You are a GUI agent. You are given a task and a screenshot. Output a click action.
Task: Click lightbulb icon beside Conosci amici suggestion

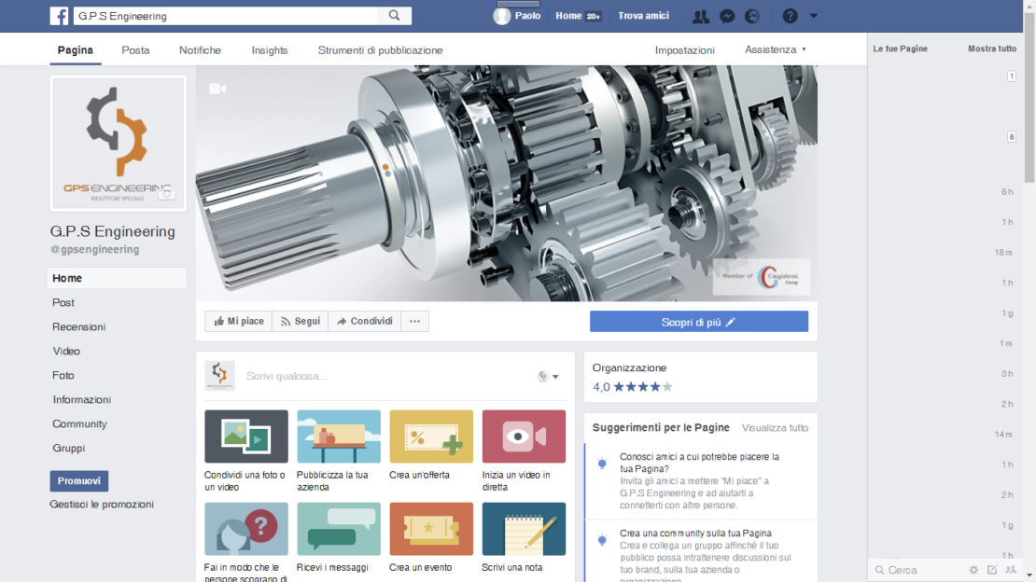pos(602,464)
